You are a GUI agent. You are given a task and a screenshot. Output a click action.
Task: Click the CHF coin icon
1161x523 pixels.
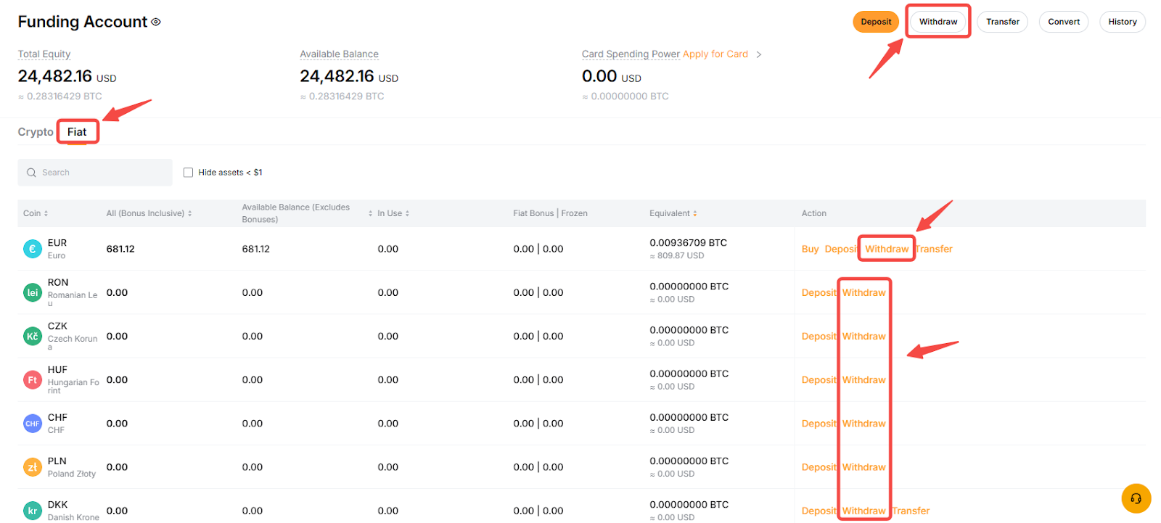point(33,424)
